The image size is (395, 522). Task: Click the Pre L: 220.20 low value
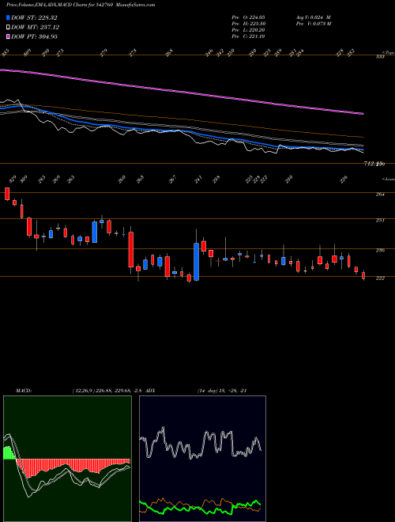[x=248, y=30]
